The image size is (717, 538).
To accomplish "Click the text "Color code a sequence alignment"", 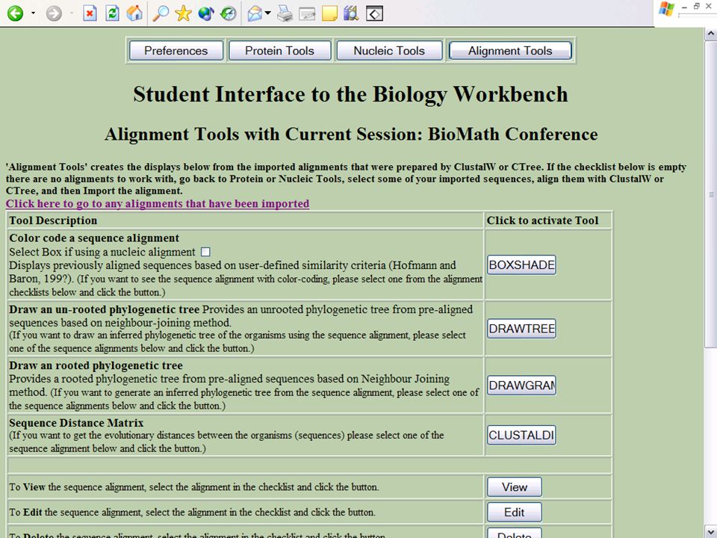I will pyautogui.click(x=94, y=238).
